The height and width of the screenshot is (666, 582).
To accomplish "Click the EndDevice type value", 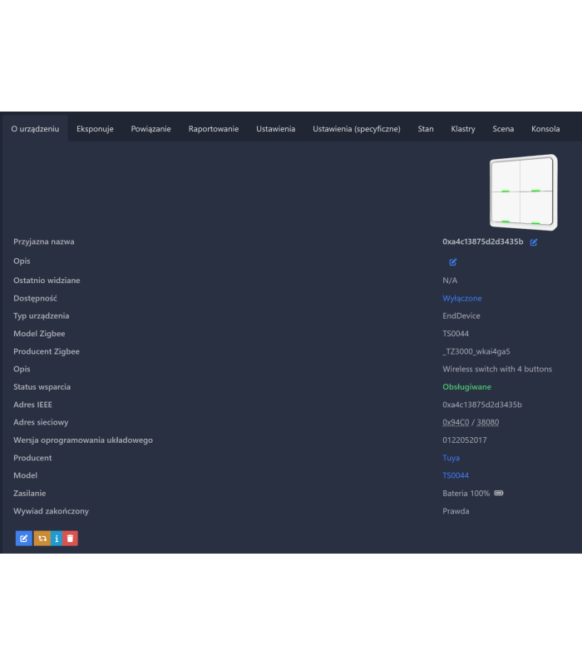I will [x=461, y=316].
